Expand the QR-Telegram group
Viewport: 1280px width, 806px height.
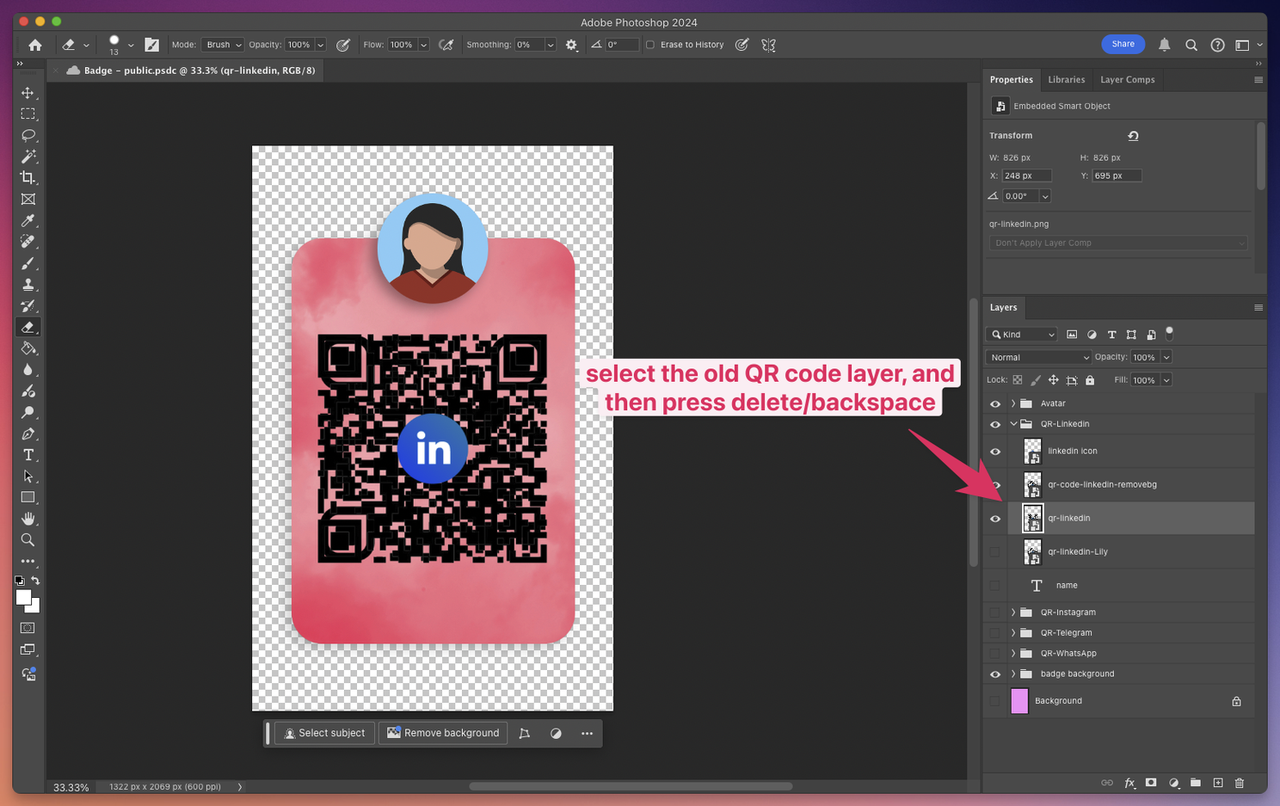(1013, 633)
